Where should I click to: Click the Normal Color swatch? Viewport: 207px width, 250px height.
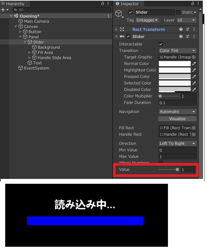click(x=174, y=64)
